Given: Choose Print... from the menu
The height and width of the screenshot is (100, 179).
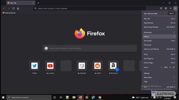Looking at the screenshot, I should coord(159,54).
